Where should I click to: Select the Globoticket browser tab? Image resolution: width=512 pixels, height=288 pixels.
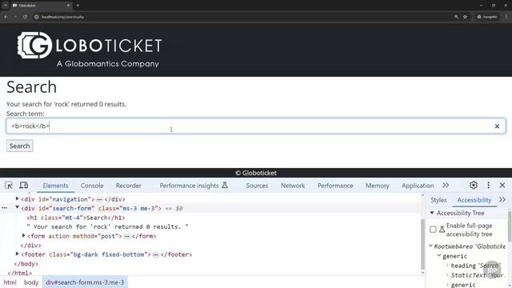coord(41,6)
